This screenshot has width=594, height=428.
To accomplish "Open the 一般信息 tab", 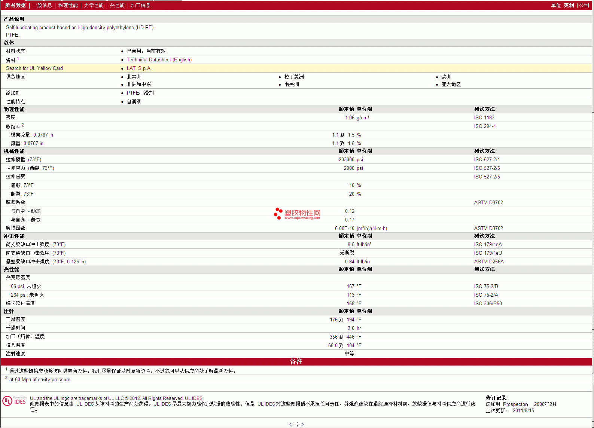I will [x=42, y=5].
